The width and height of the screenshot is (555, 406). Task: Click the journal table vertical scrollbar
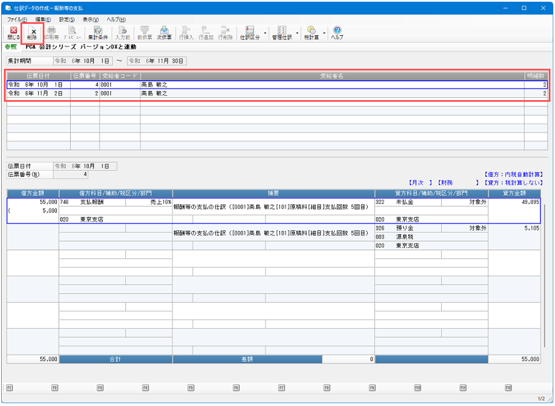tap(544, 276)
